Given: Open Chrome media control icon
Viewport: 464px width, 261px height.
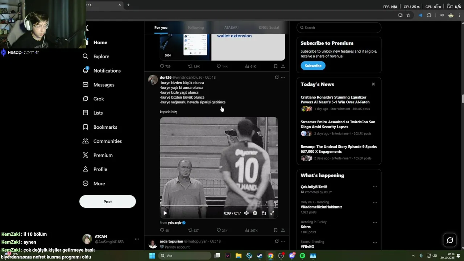Looking at the screenshot, I should (442, 15).
